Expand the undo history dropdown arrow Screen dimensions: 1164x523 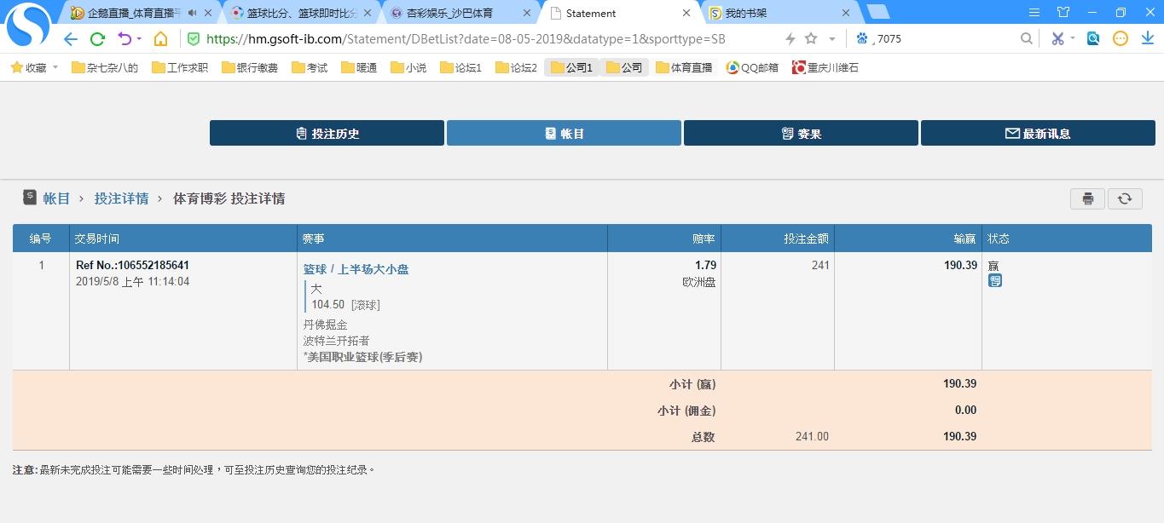pyautogui.click(x=139, y=39)
